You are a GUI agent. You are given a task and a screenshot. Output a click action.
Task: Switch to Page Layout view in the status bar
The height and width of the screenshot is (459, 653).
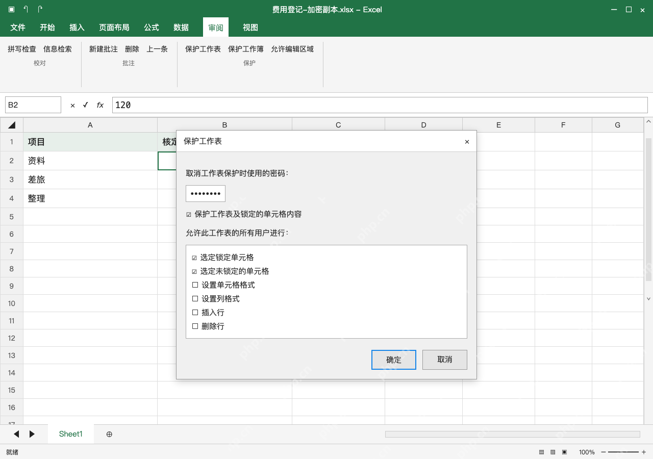click(x=553, y=452)
